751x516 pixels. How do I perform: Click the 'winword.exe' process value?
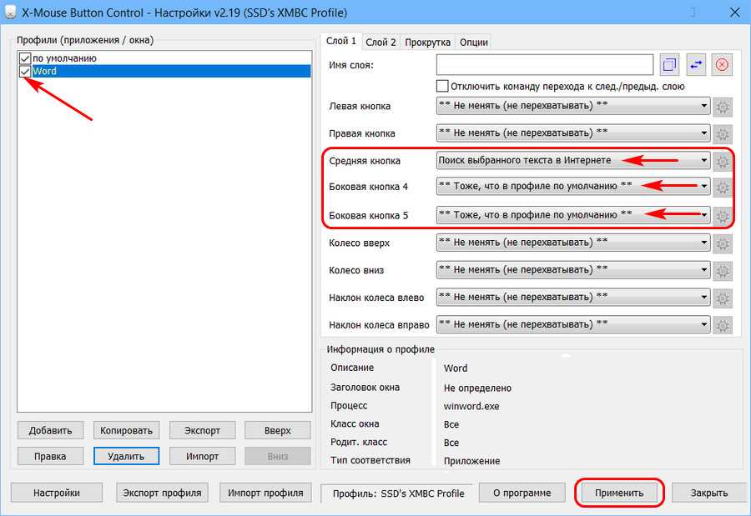[471, 407]
